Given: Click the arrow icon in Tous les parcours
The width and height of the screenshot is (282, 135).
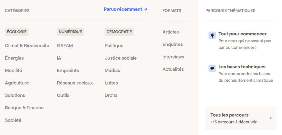Looking at the screenshot, I should coord(270,118).
